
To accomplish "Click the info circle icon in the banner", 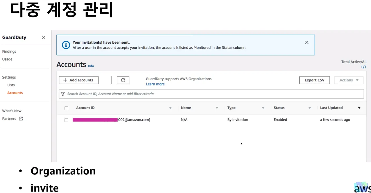I will tap(66, 45).
